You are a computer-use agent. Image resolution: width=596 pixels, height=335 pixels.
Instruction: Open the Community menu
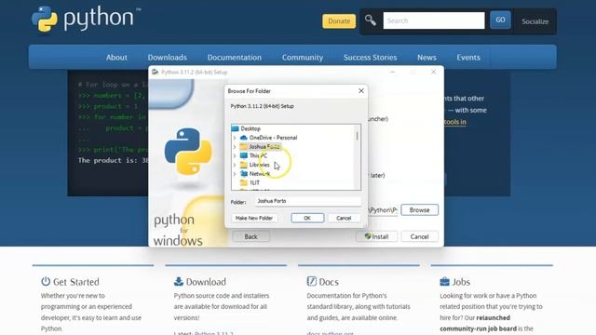(x=302, y=58)
